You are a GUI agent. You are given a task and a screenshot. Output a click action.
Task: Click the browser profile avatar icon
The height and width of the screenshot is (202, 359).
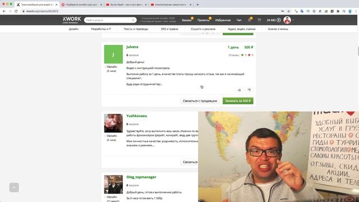click(350, 11)
